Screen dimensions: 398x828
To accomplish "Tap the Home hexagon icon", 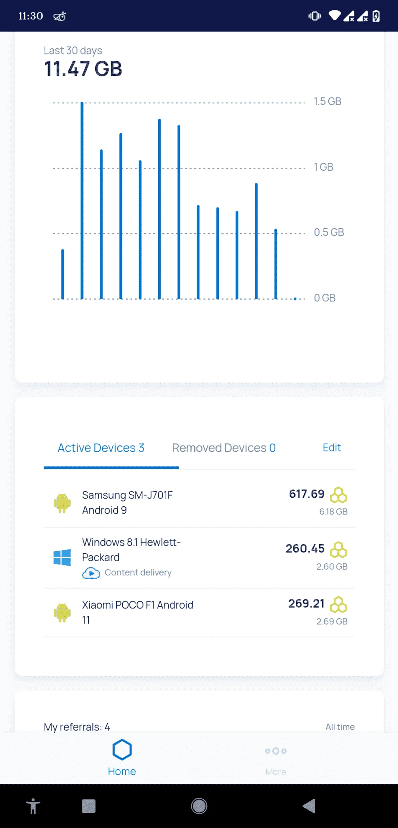I will 122,750.
